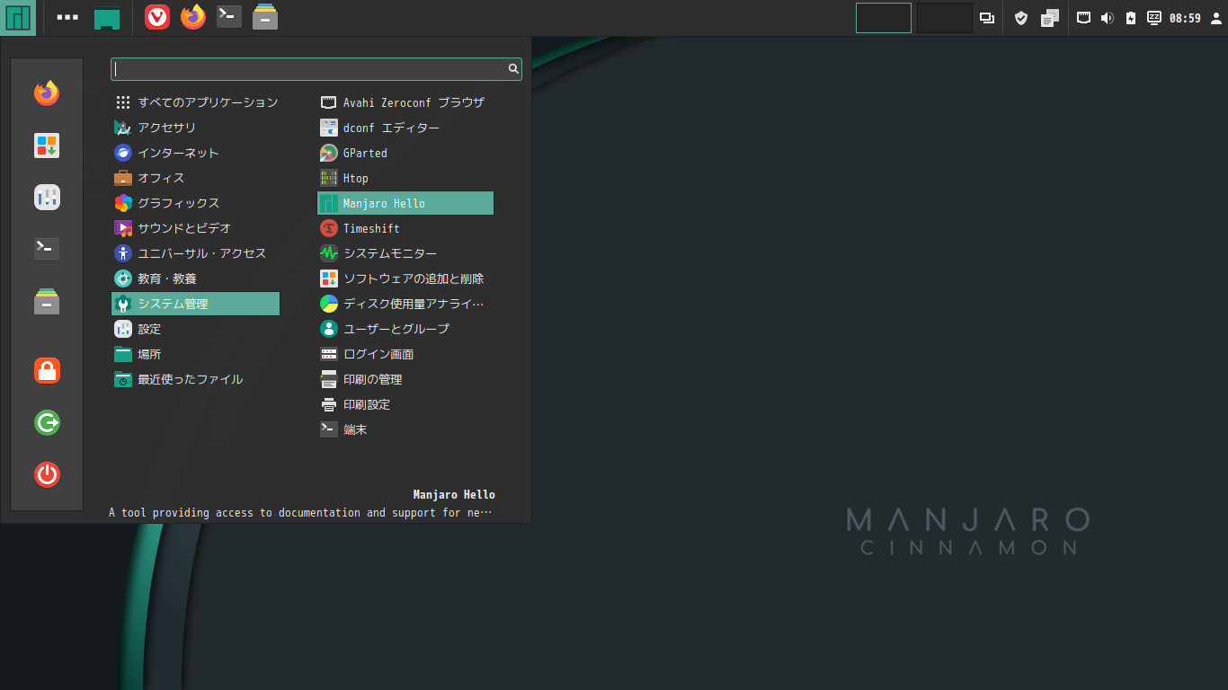Image resolution: width=1228 pixels, height=690 pixels.
Task: Select the 教育・教養 category
Action: pos(195,279)
